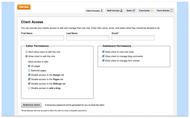This screenshot has width=190, height=118.
Task: Select Allow client to edit this site
Action: point(26,56)
